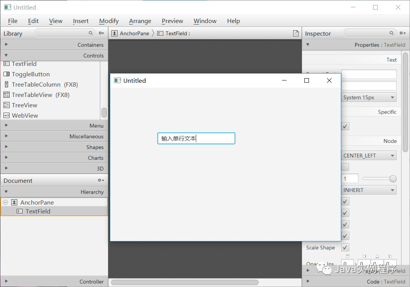Open the CENTER_LEFT alignment dropdown
Viewport: 410px width, 287px height.
tap(368, 155)
